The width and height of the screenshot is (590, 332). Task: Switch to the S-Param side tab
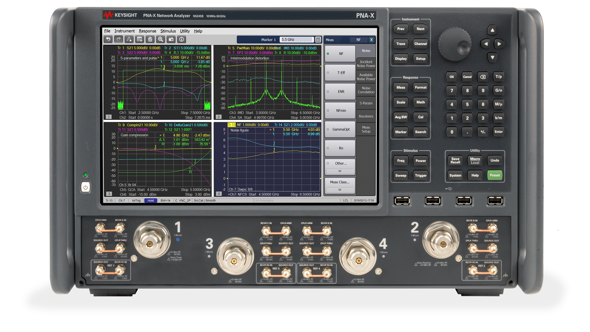366,103
